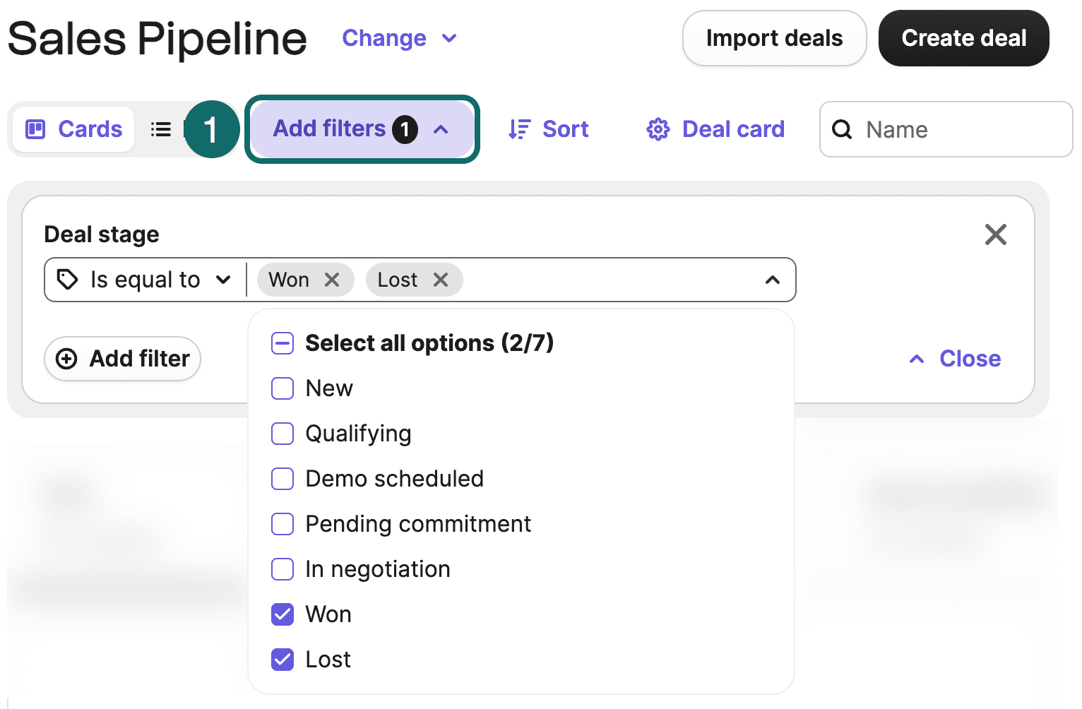The image size is (1082, 709).
Task: Collapse the Add filters panel button
Action: pos(362,129)
